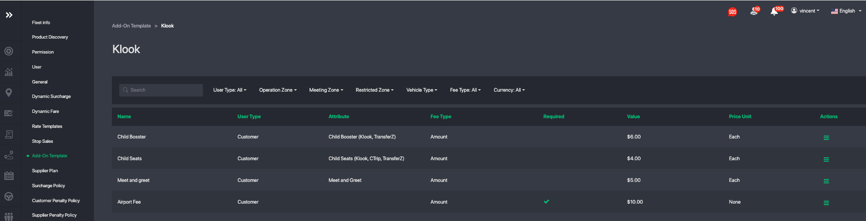Viewport: 866px width, 221px height.
Task: Open the calendar icon in sidebar rail
Action: point(9,176)
